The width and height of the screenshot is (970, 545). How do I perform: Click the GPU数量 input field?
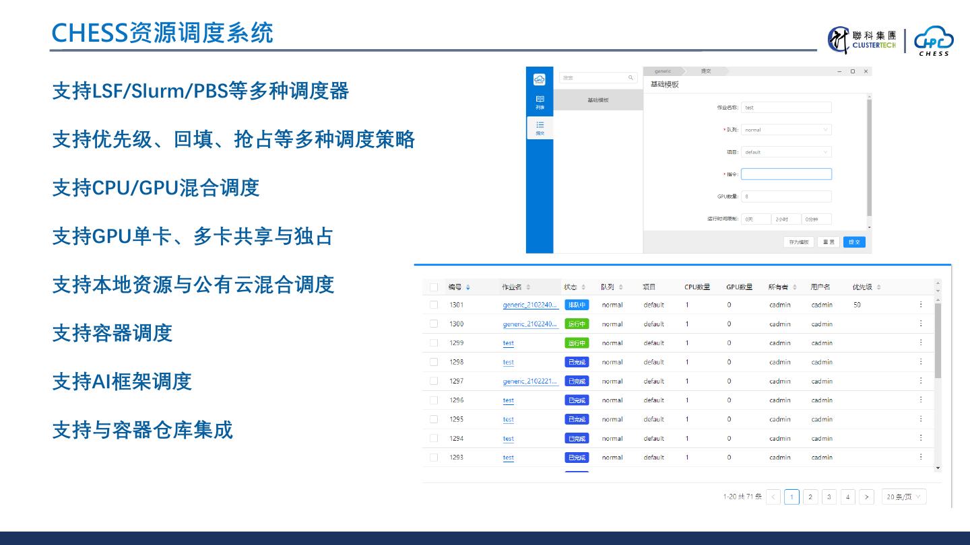786,196
